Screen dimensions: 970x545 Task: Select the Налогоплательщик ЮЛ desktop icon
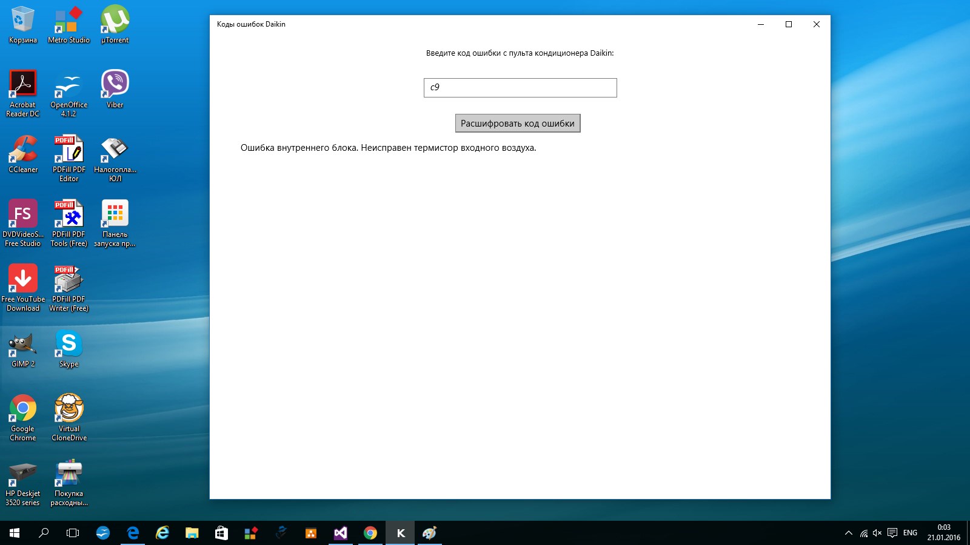(115, 158)
